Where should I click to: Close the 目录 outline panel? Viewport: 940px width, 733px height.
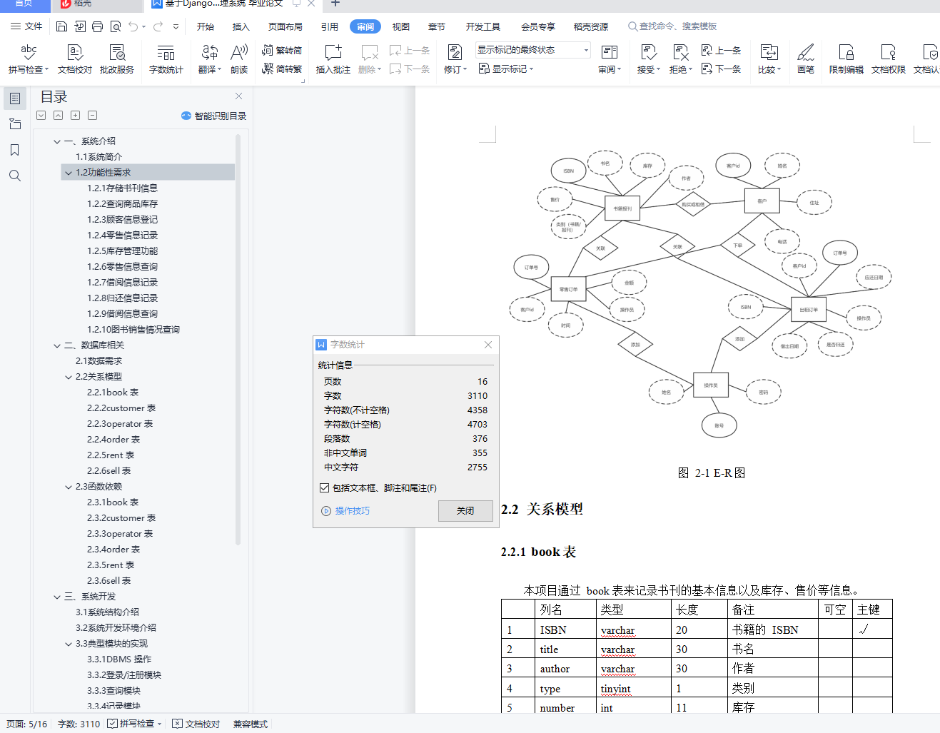[239, 96]
